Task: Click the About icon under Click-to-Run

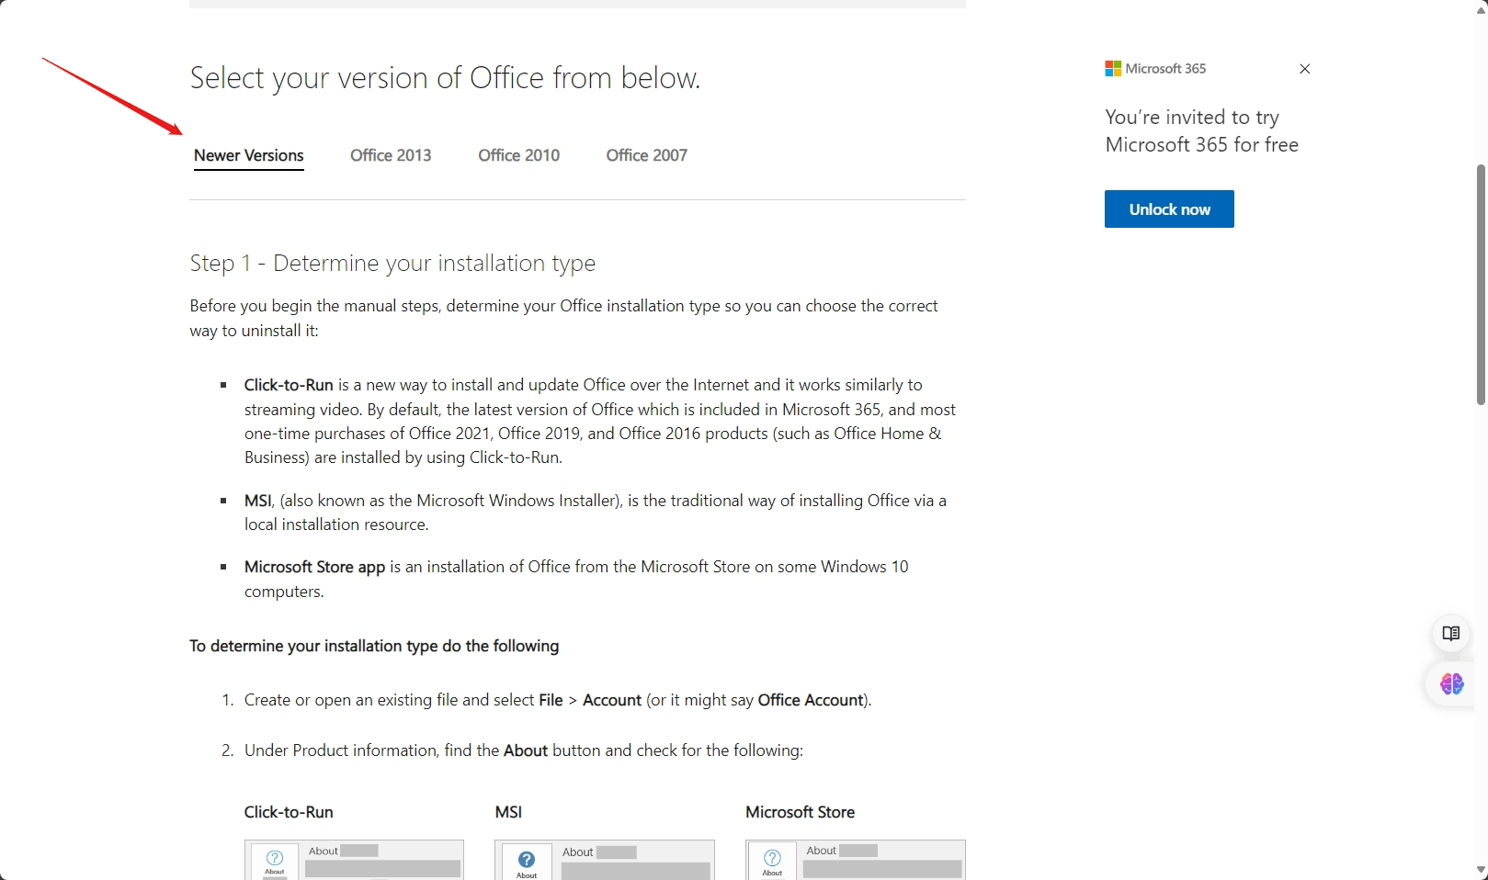Action: [x=275, y=860]
